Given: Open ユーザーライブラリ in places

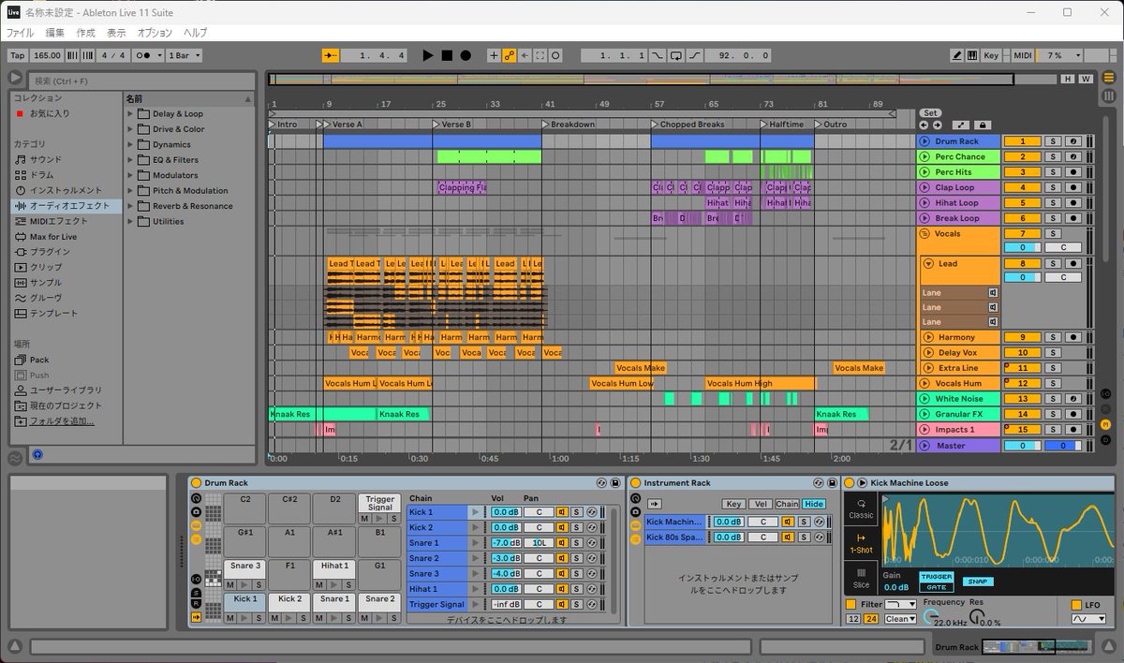Looking at the screenshot, I should click(66, 390).
